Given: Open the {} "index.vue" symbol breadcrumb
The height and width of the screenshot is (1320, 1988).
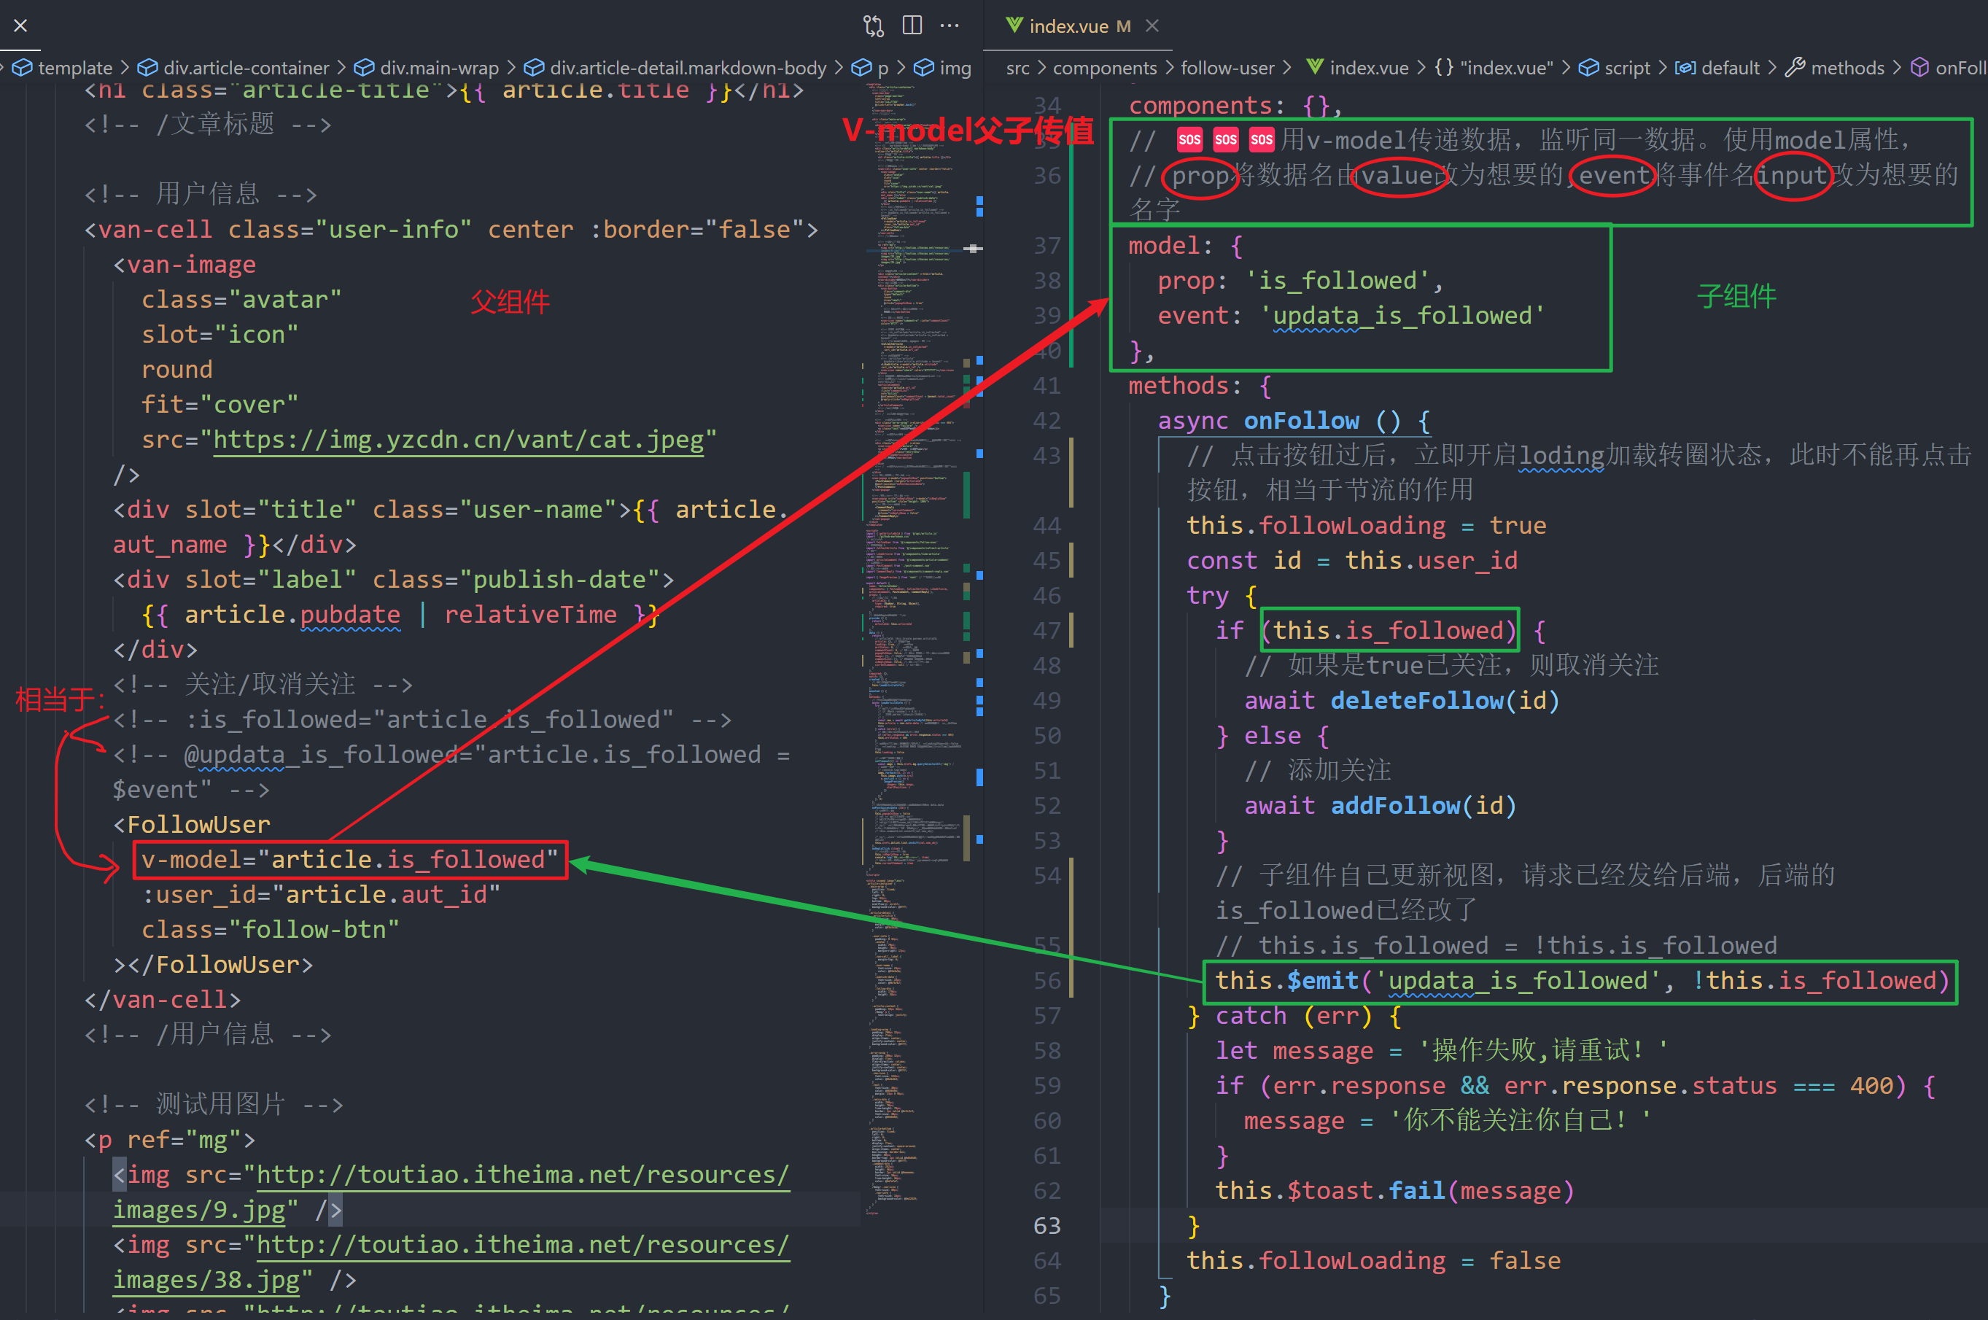Looking at the screenshot, I should click(x=1494, y=67).
